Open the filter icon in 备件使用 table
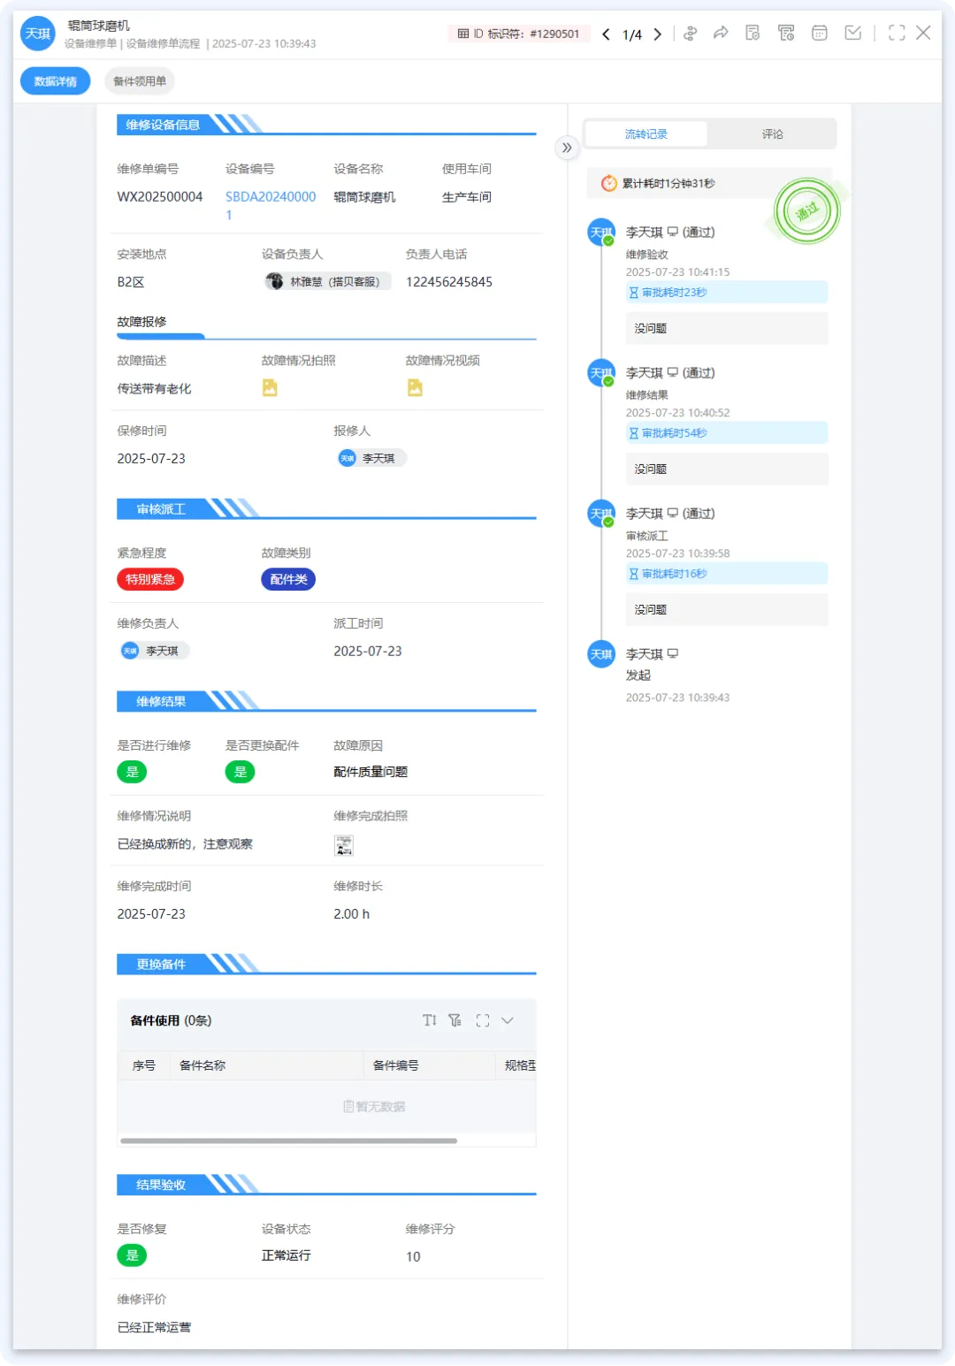Image resolution: width=955 pixels, height=1366 pixels. (455, 1020)
